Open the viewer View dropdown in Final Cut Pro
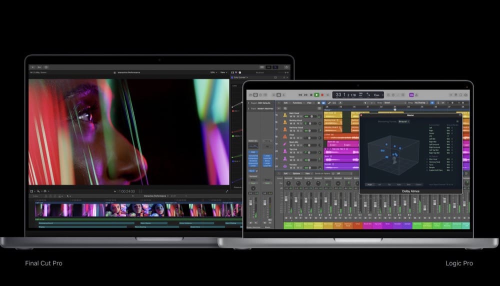 pos(223,72)
